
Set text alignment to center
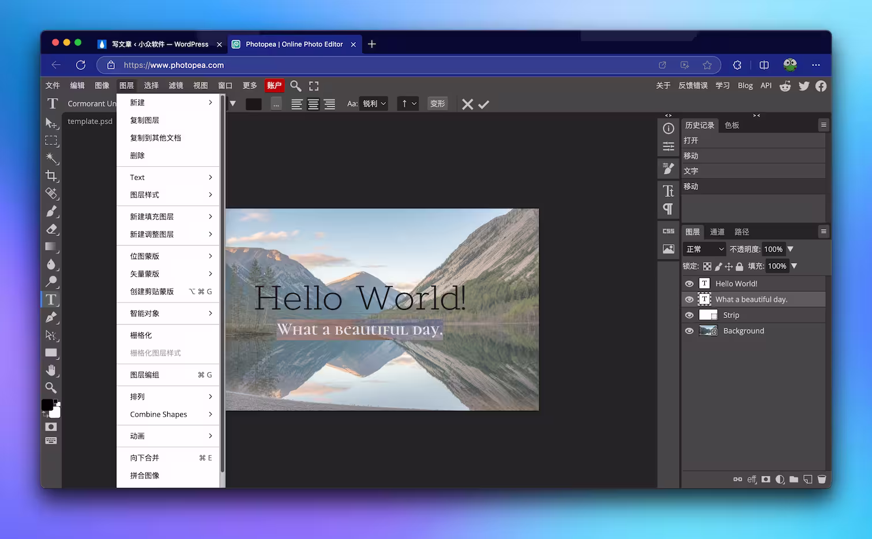(313, 104)
